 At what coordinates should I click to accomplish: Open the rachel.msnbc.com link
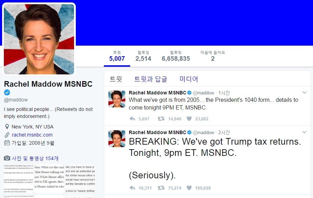pyautogui.click(x=32, y=135)
